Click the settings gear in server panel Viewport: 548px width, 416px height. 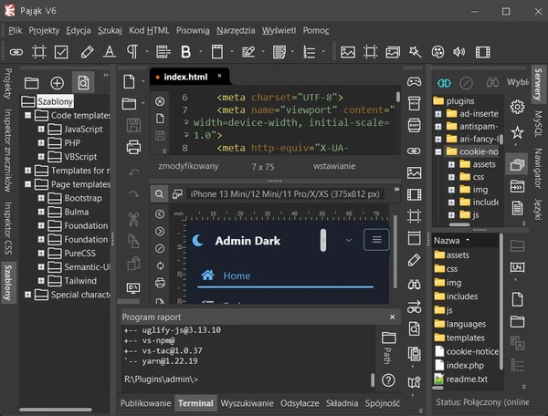(517, 107)
